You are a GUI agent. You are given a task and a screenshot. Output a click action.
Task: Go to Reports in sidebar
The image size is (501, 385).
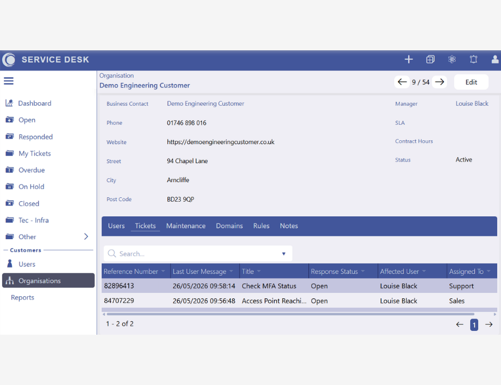[22, 297]
